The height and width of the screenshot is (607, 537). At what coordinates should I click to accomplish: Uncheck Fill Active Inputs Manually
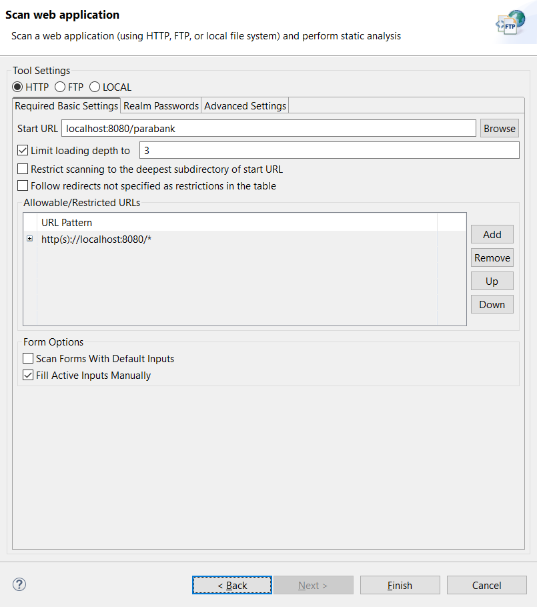(28, 375)
